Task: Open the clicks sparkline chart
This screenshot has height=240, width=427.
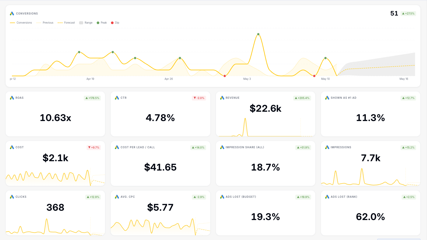Action: pyautogui.click(x=55, y=227)
